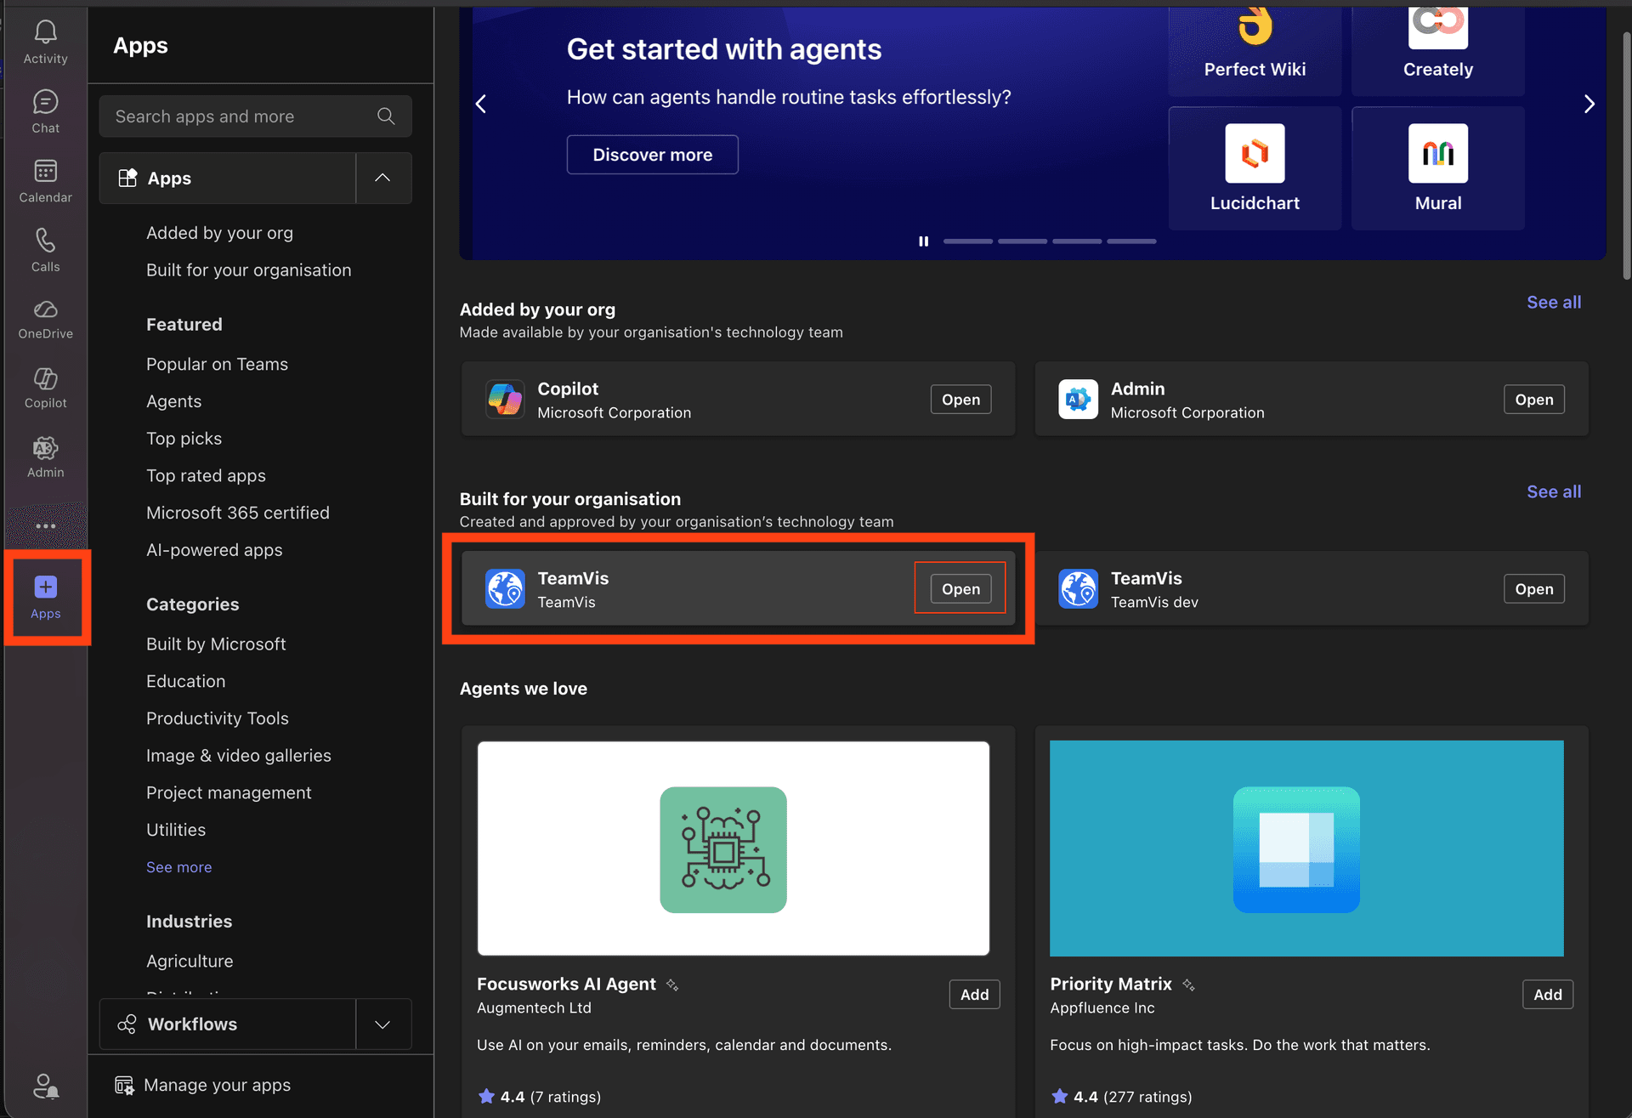Click the Lucidchart app tile
Image resolution: width=1632 pixels, height=1118 pixels.
(x=1255, y=168)
